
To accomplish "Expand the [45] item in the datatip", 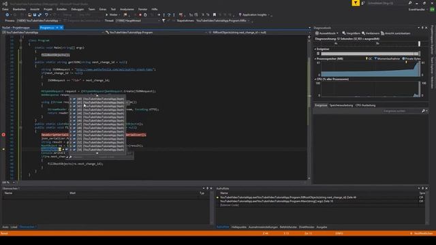I will [x=71, y=117].
